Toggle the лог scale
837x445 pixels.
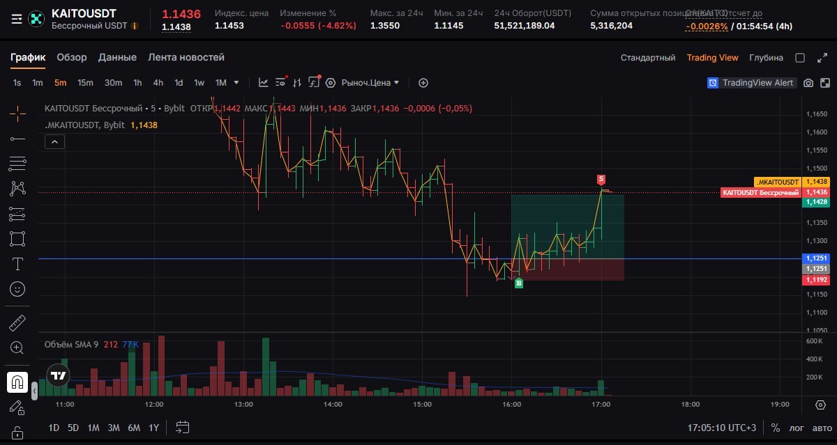[x=796, y=428]
